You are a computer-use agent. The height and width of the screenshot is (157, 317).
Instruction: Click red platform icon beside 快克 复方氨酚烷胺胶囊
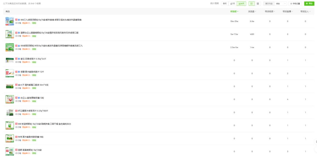(16, 137)
